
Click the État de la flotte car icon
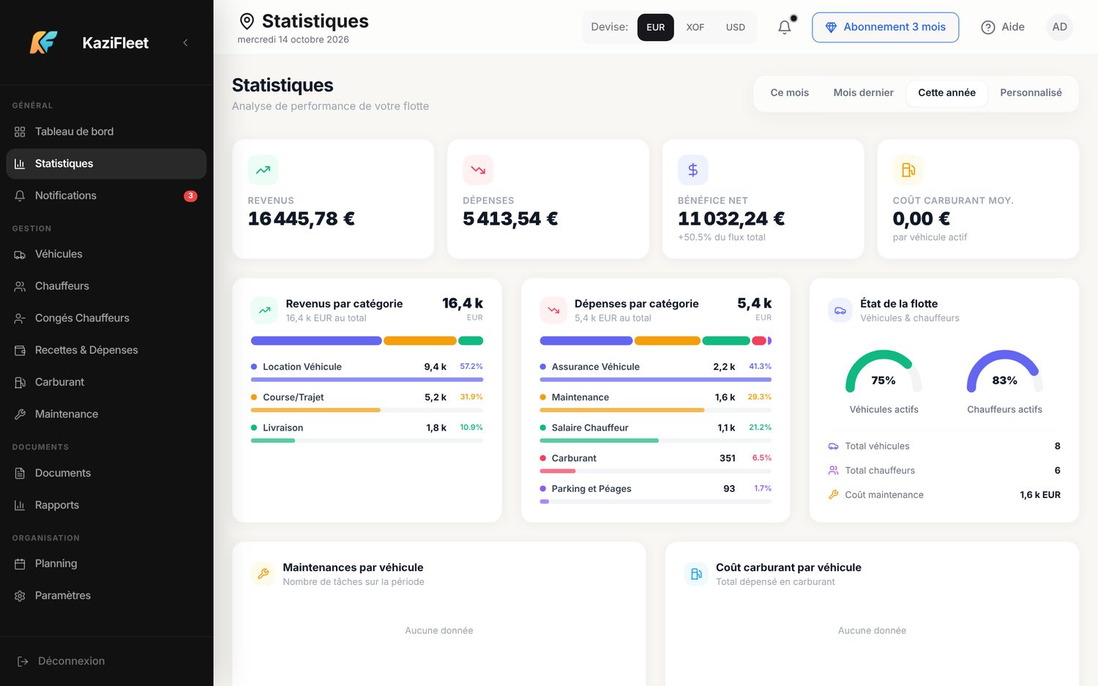click(840, 310)
